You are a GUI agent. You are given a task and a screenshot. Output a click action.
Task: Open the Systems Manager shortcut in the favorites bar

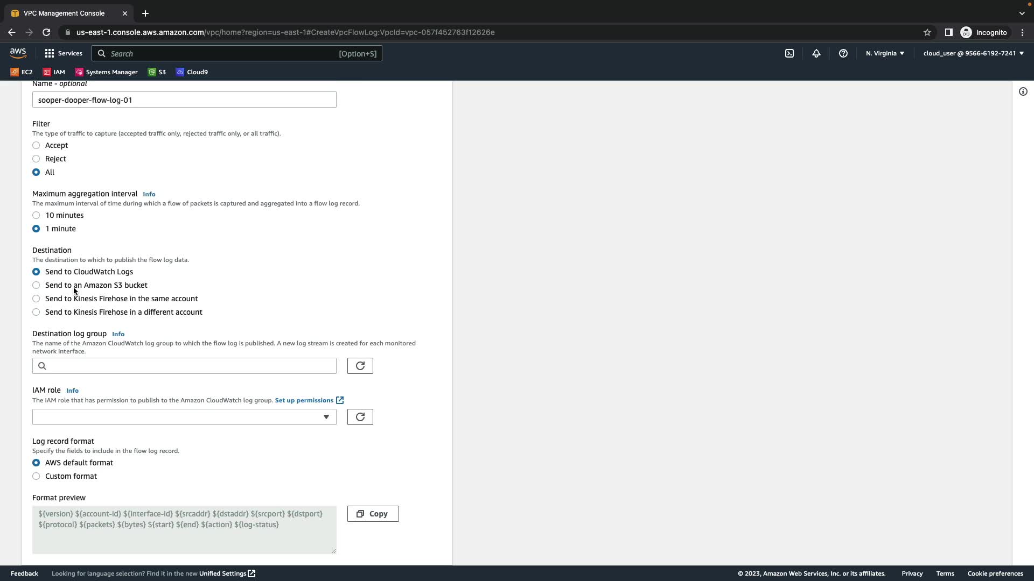[x=106, y=72]
